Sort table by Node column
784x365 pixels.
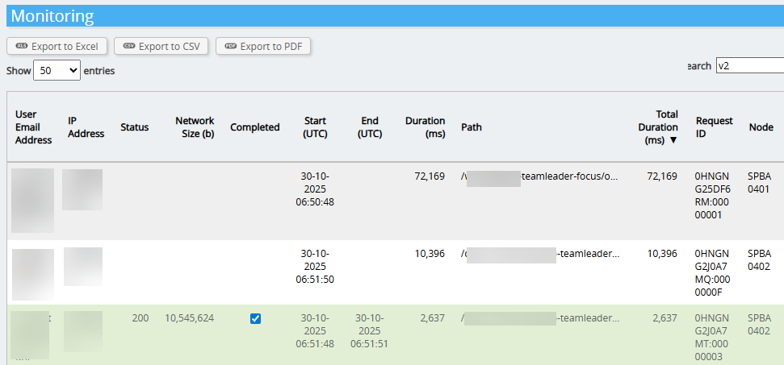click(761, 127)
